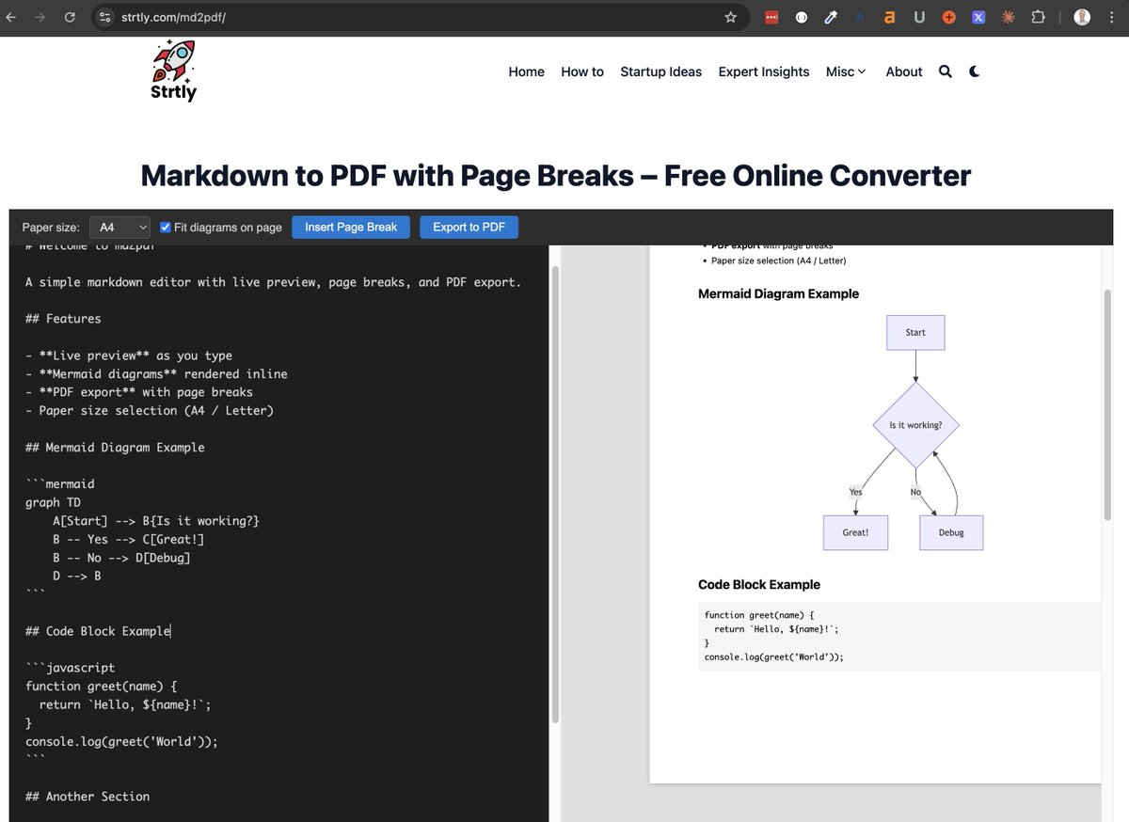Click the '## Code Block Example' editor line
1129x822 pixels.
click(x=98, y=631)
